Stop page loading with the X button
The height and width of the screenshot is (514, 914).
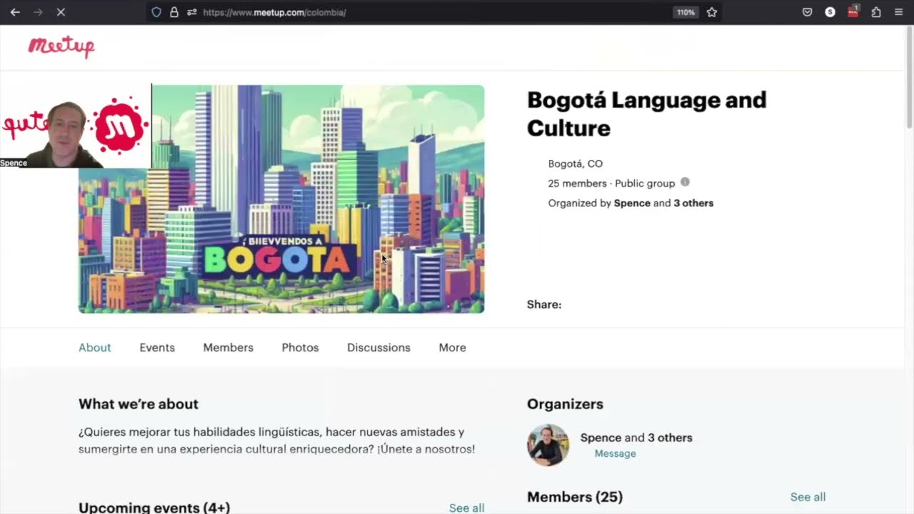pos(61,12)
